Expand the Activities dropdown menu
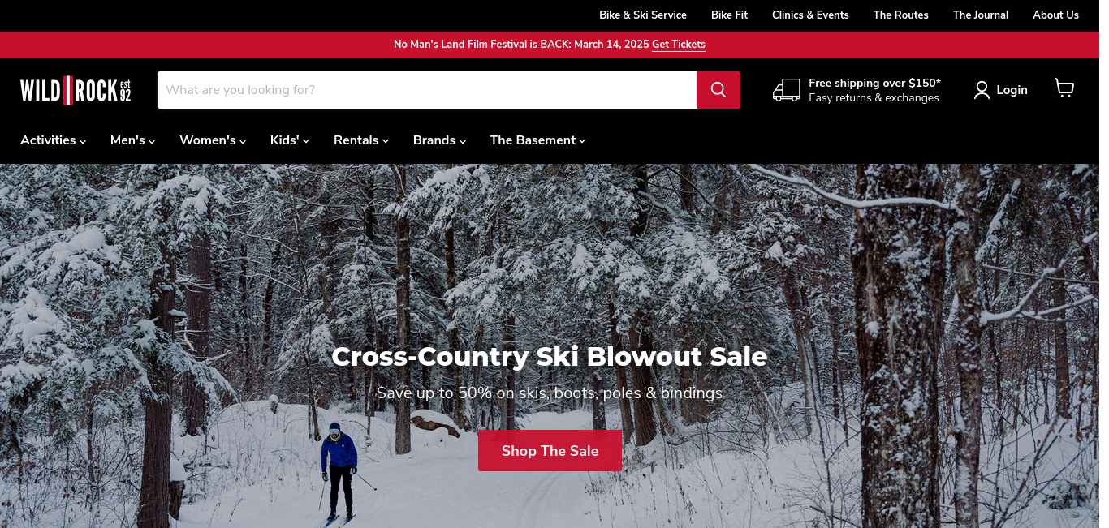 click(x=54, y=140)
